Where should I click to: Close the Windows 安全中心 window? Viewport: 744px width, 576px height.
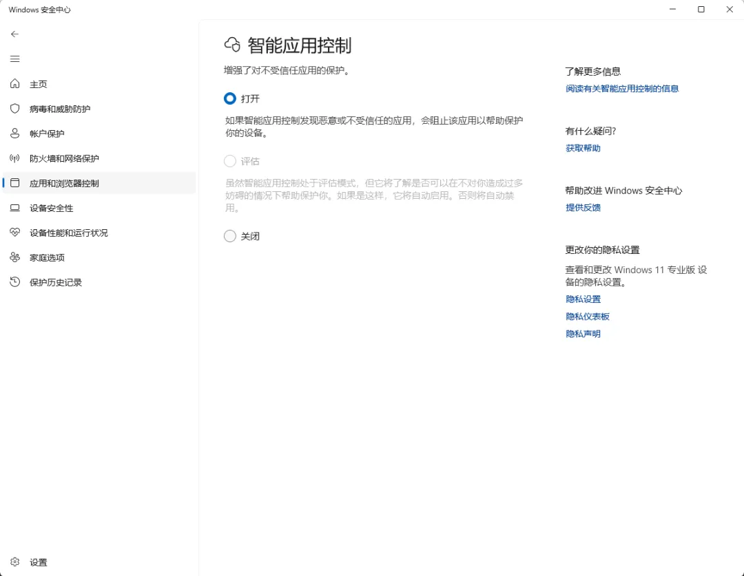pos(730,10)
